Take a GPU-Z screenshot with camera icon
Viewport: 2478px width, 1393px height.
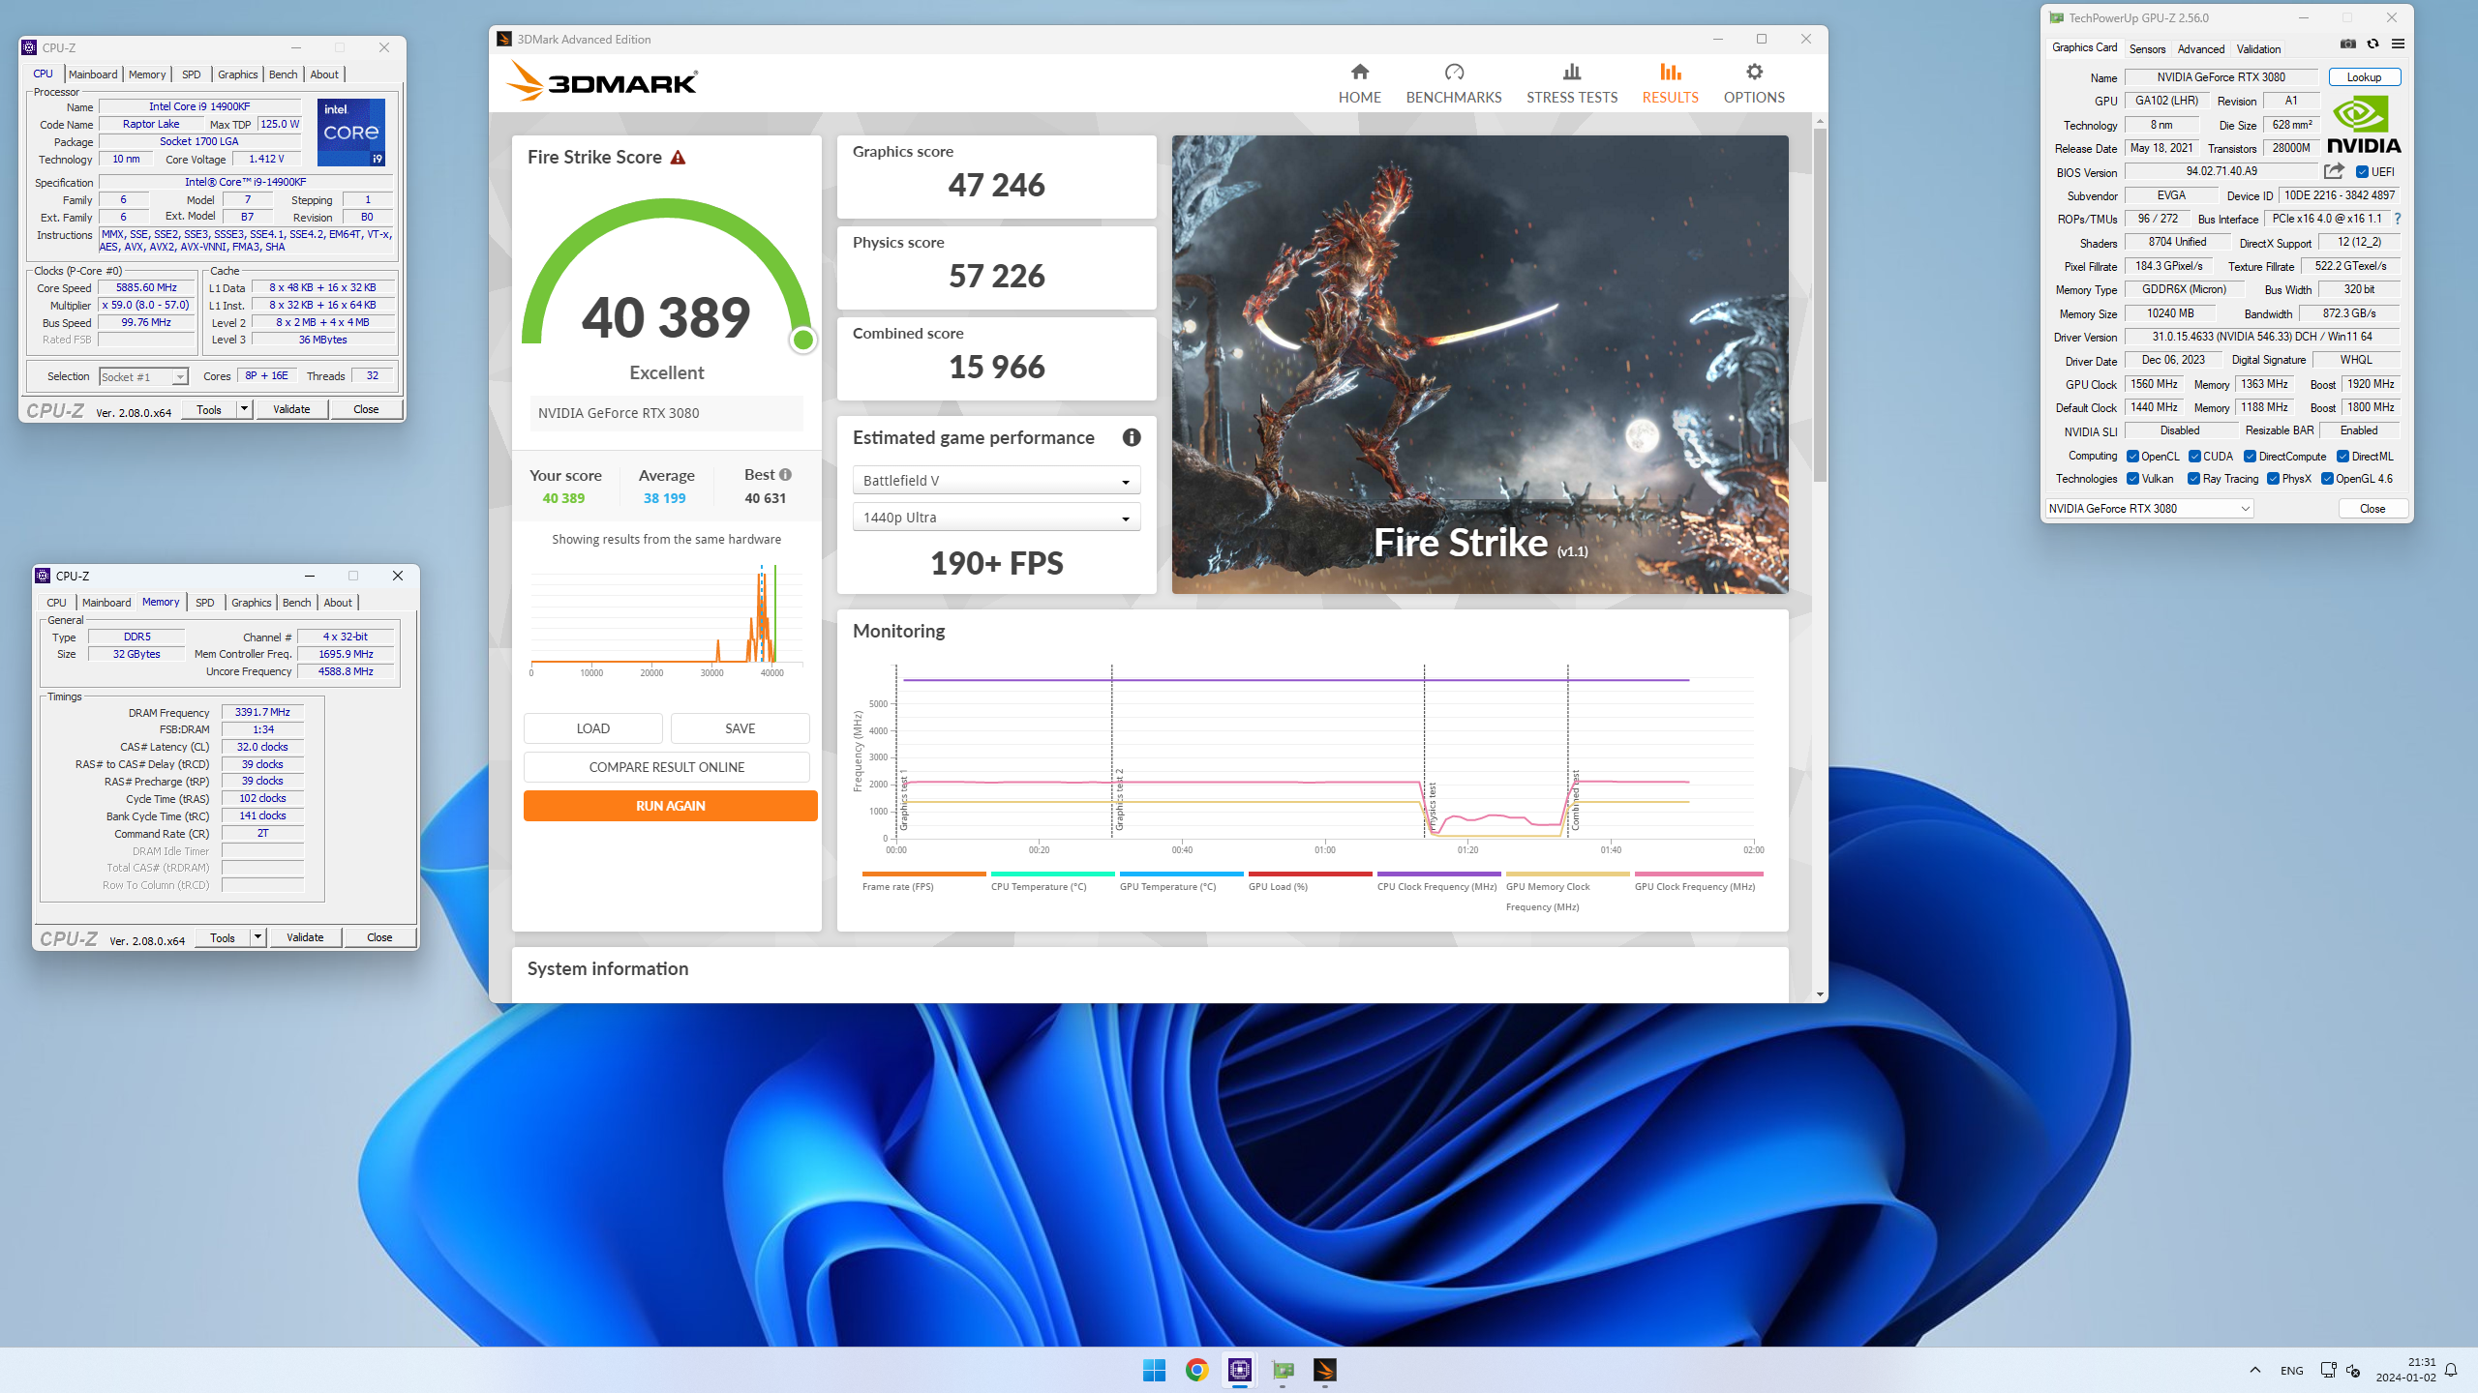click(2347, 44)
